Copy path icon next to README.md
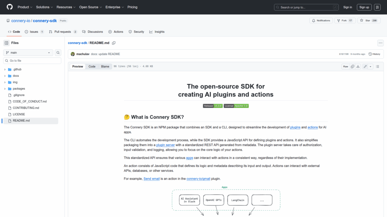 pyautogui.click(x=114, y=43)
